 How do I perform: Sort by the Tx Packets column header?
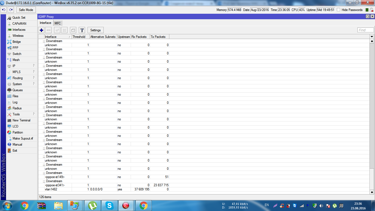pos(159,37)
